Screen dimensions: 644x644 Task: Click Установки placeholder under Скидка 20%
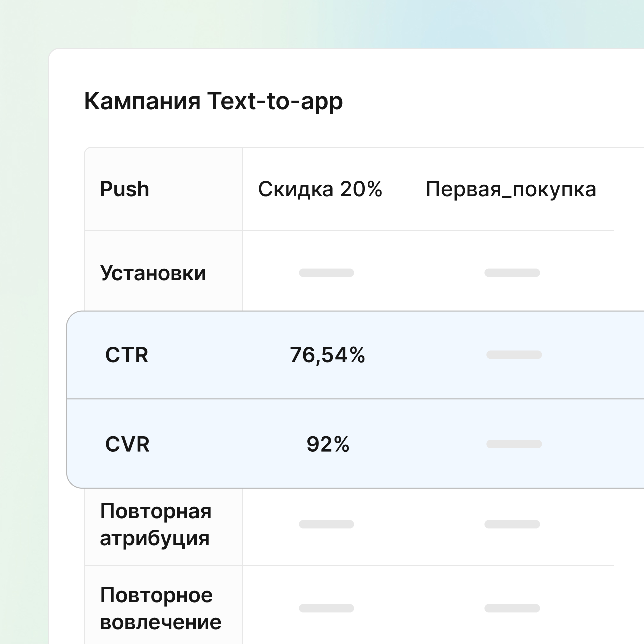point(326,273)
